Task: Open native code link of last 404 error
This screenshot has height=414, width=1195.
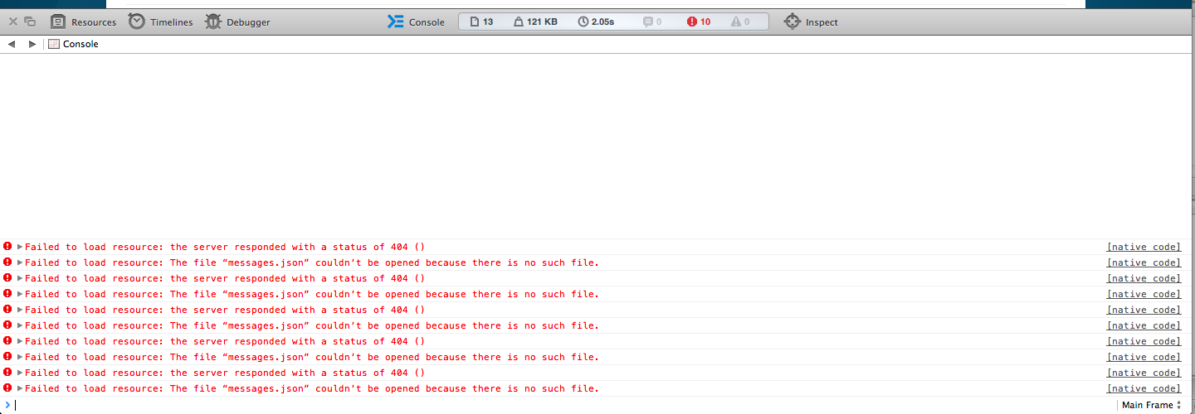Action: (x=1144, y=373)
